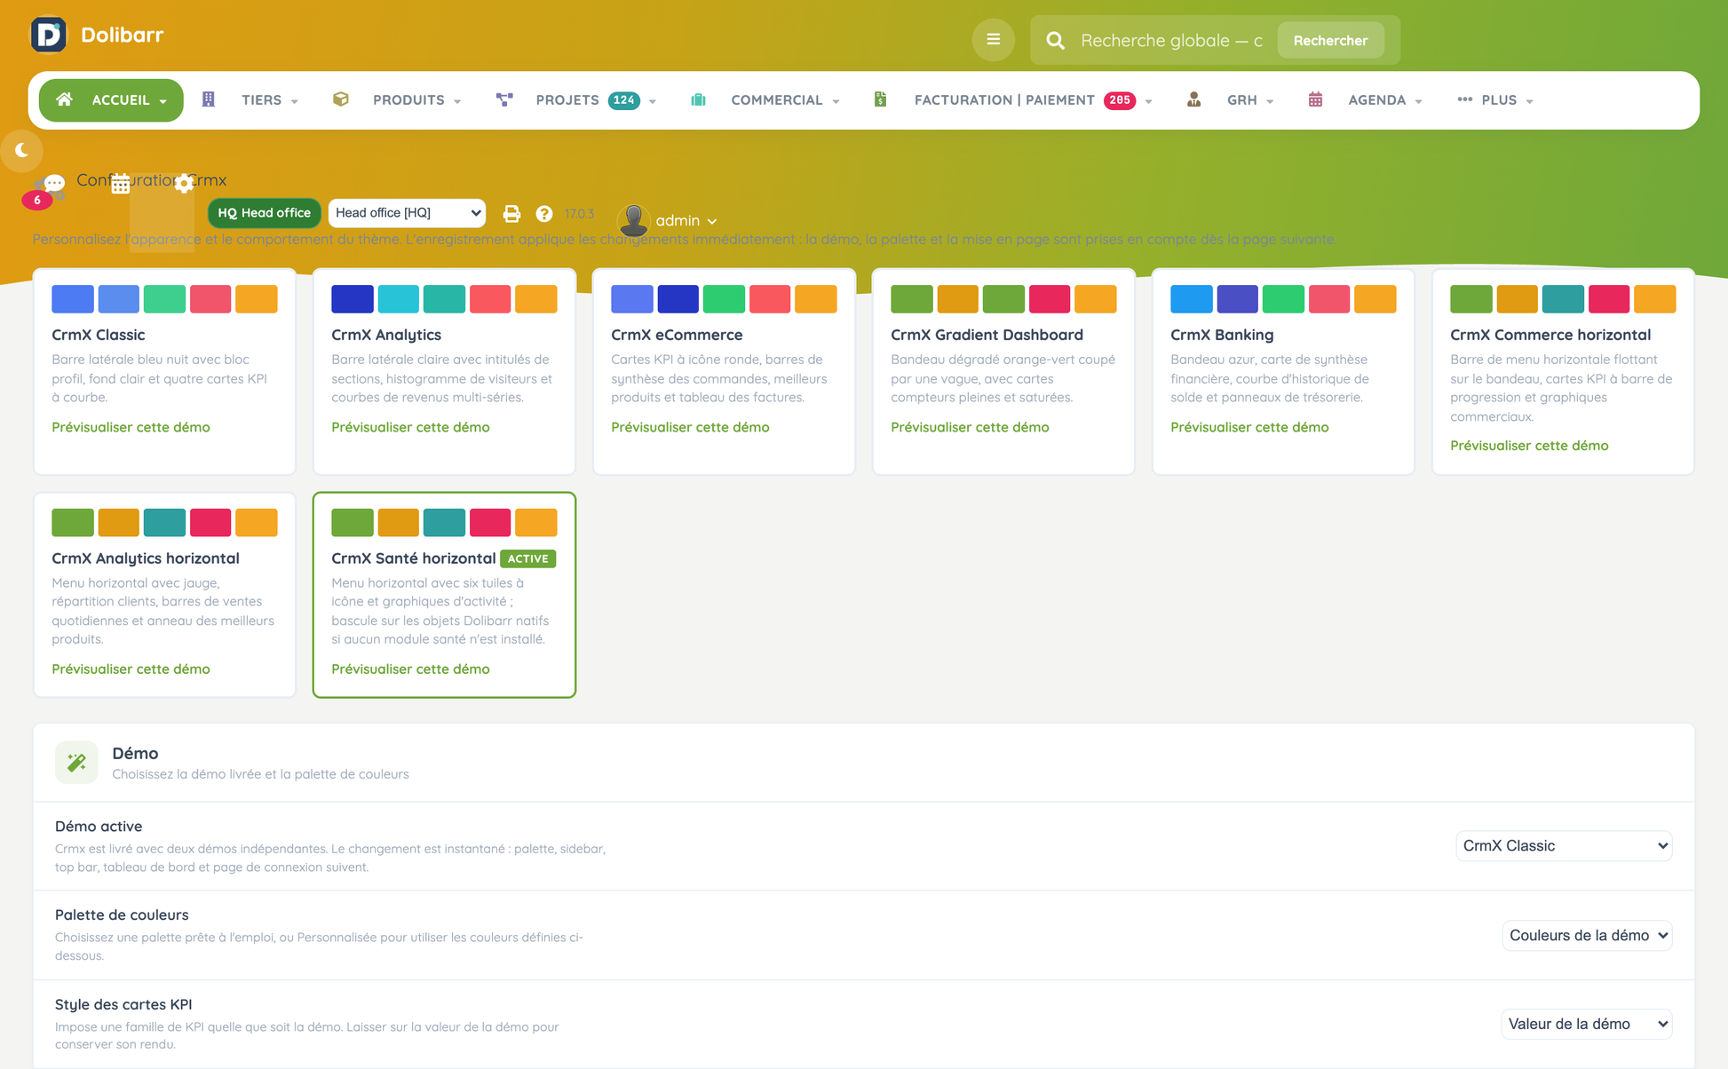
Task: Click the gear settings icon near title
Action: coord(184,183)
